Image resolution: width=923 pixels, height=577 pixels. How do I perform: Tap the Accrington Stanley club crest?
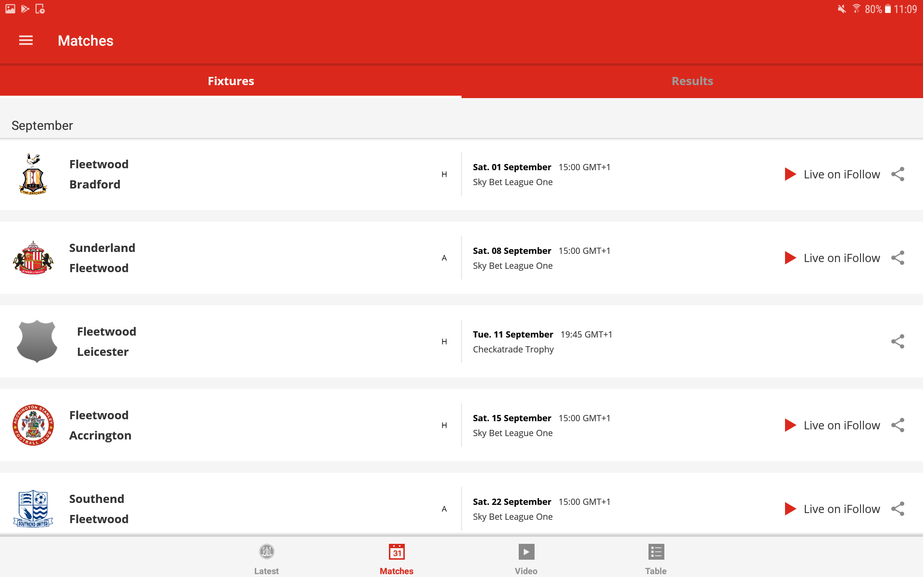point(33,425)
